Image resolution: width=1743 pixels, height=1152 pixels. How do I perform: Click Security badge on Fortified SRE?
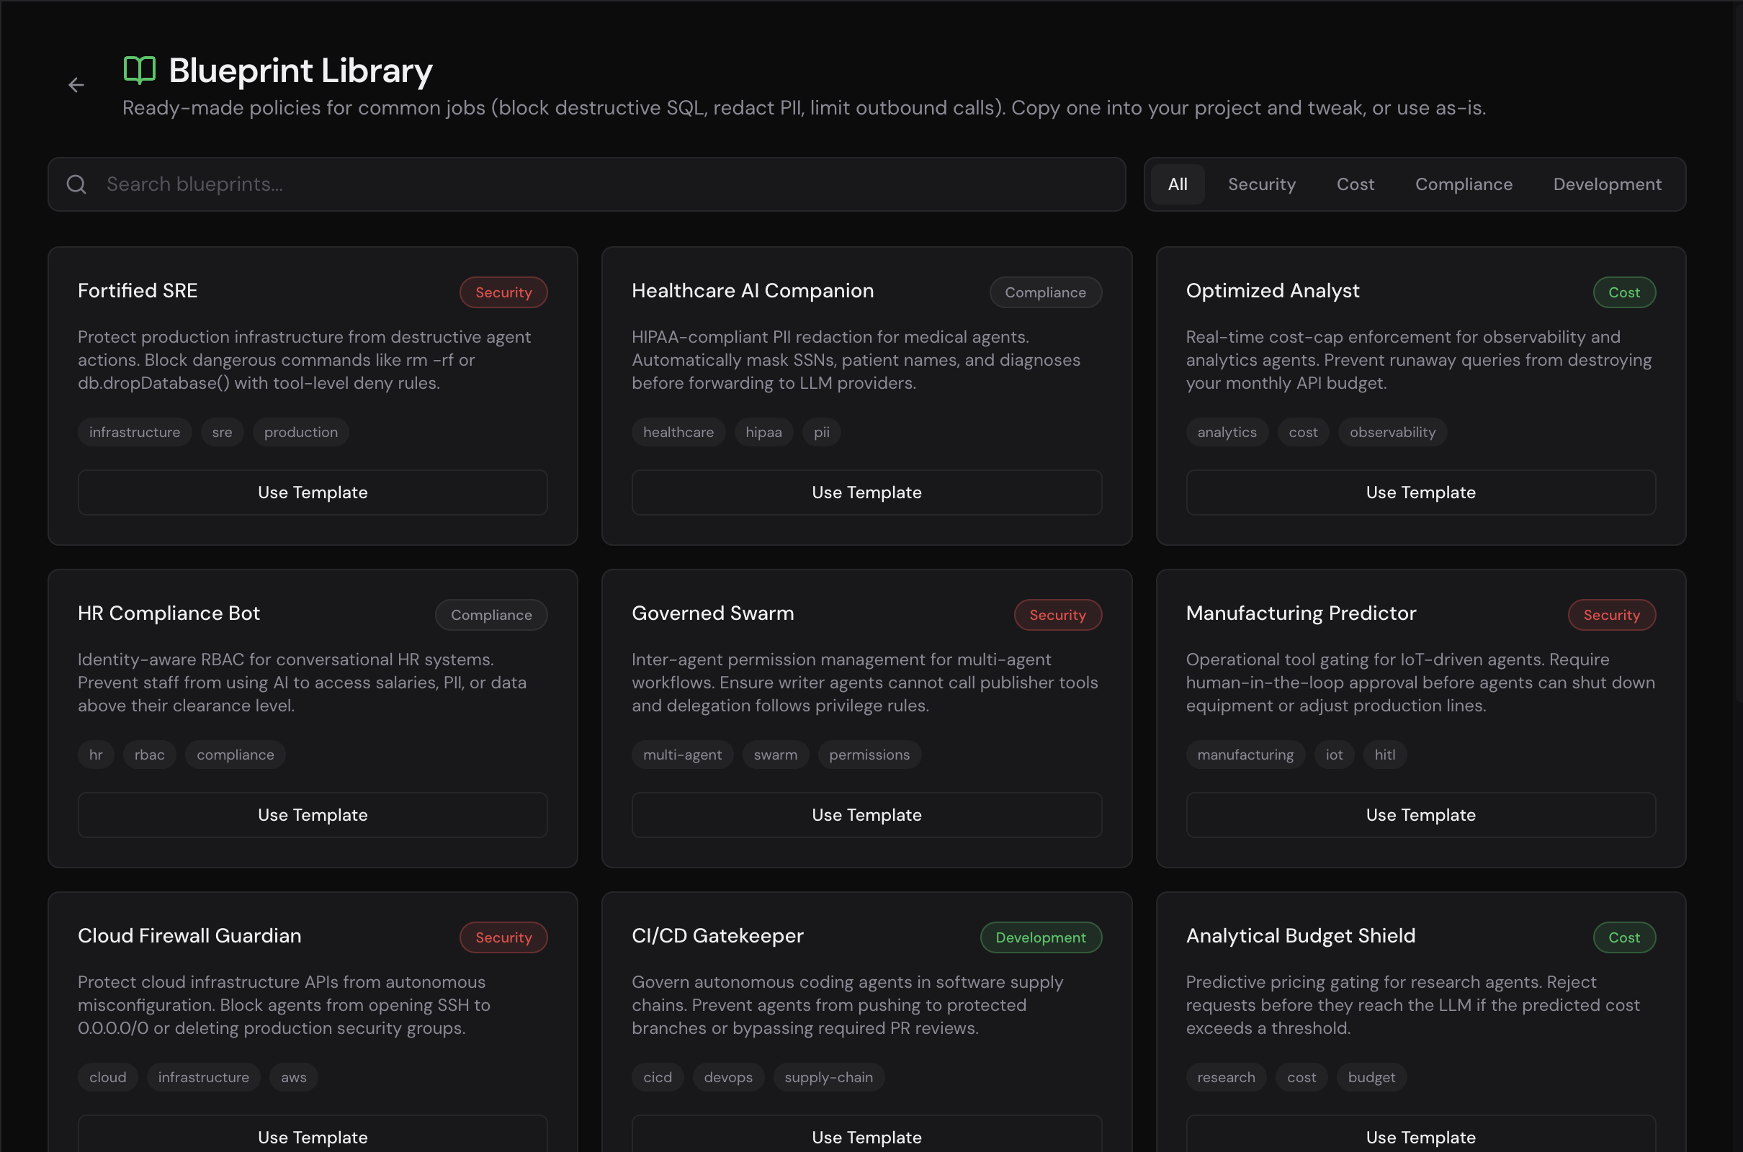(503, 292)
